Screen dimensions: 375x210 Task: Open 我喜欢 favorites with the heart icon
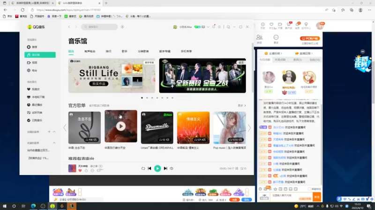point(33,89)
